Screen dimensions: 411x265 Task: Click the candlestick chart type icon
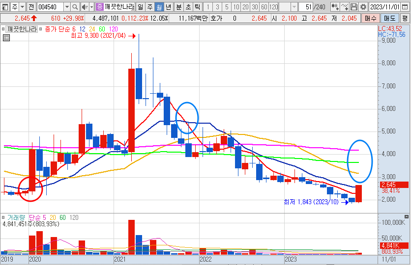tap(335, 7)
